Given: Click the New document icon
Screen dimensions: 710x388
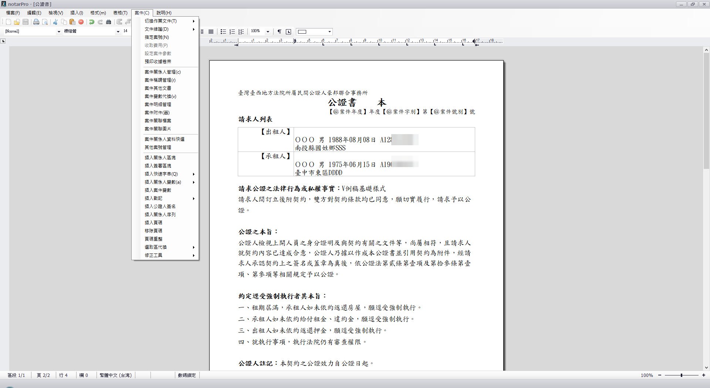Looking at the screenshot, I should click(8, 22).
